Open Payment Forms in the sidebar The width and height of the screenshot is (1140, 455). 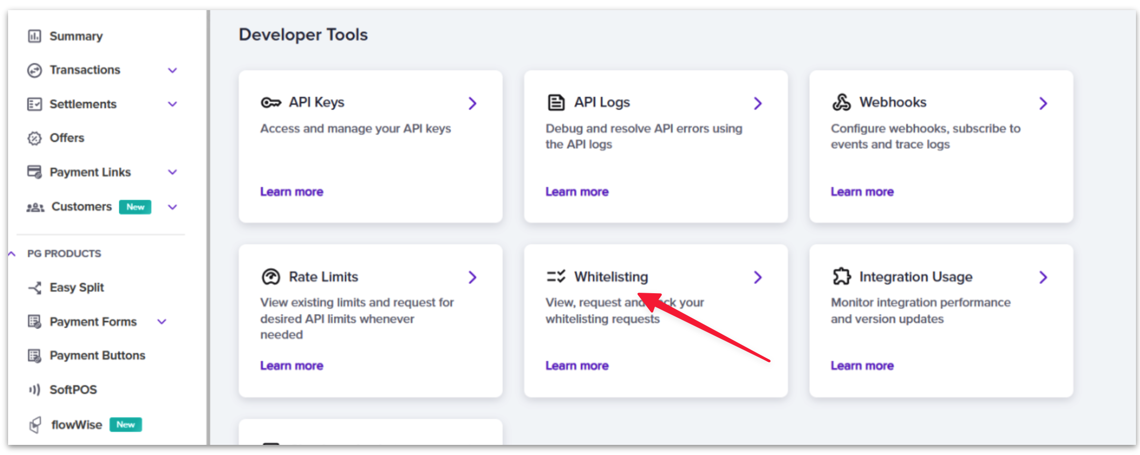[x=93, y=322]
